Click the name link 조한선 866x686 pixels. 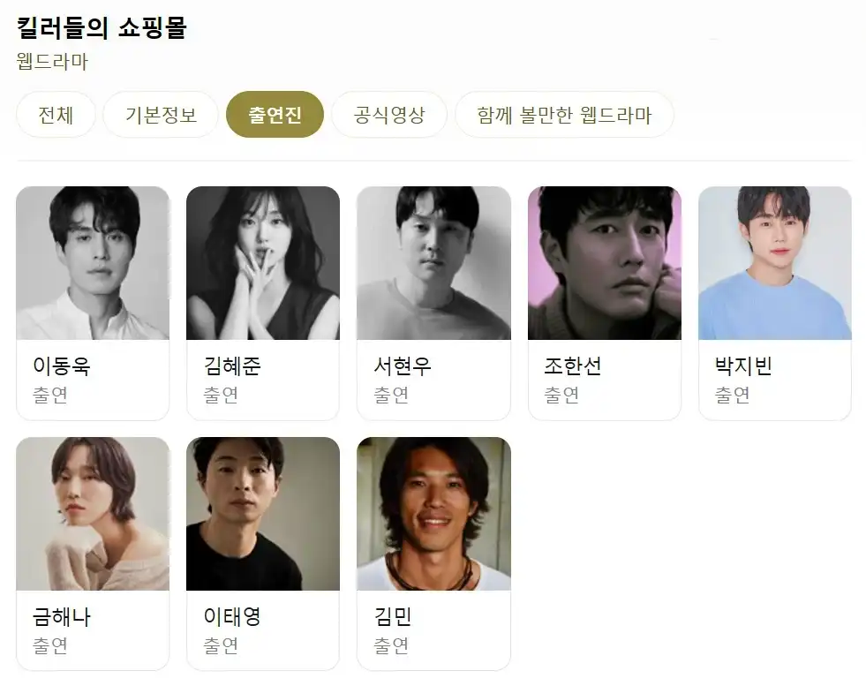pos(573,366)
